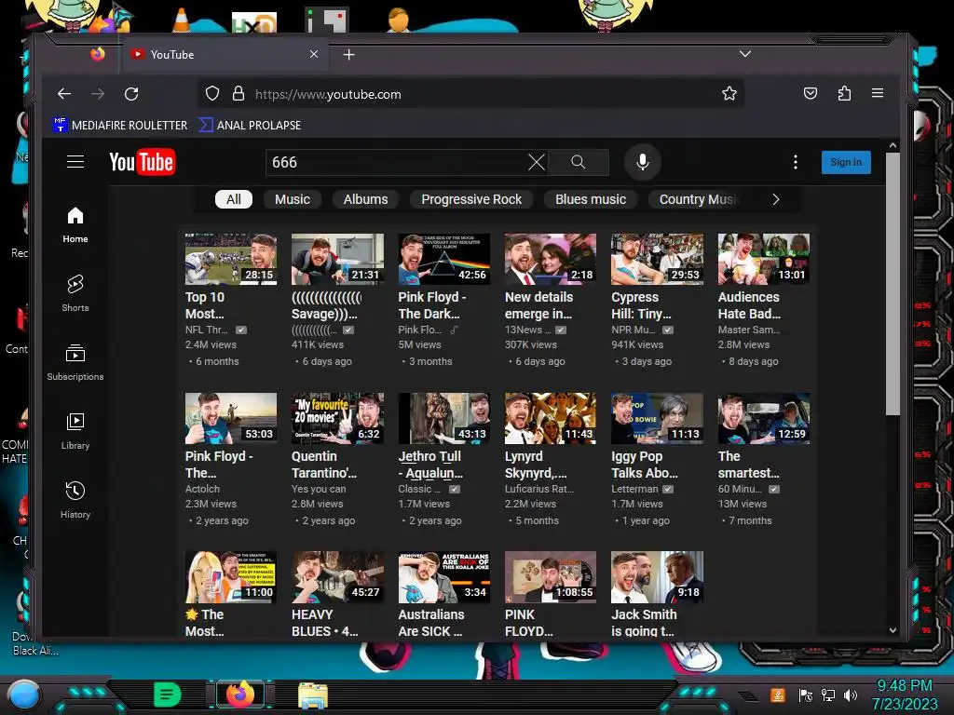Open the HEAVY BLUES video thumbnail
Image resolution: width=954 pixels, height=715 pixels.
337,577
